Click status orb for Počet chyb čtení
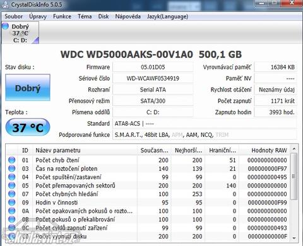Image resolution: width=303 pixels, height=246 pixels. (x=12, y=160)
